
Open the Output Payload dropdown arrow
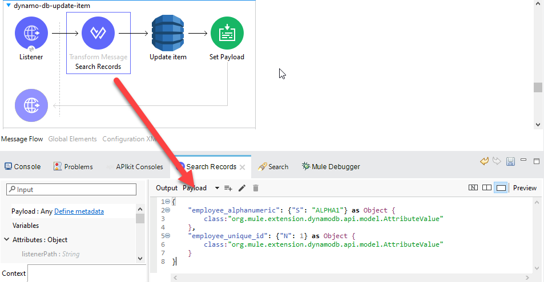[217, 188]
